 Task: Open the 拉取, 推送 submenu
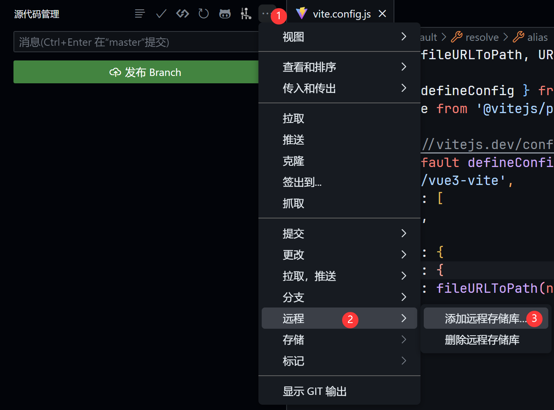coord(339,276)
